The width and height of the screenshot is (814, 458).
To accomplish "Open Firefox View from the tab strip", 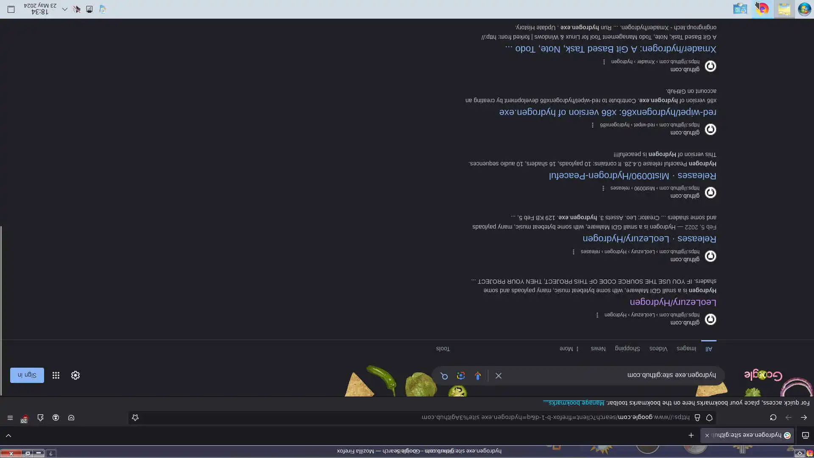I will click(805, 435).
